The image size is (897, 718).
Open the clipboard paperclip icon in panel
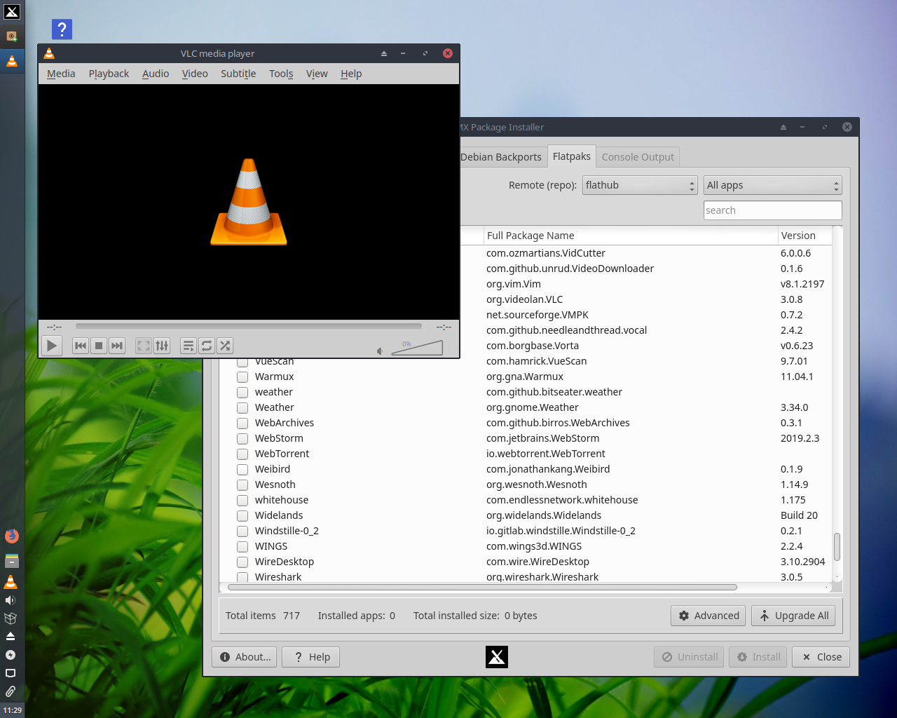click(x=11, y=691)
